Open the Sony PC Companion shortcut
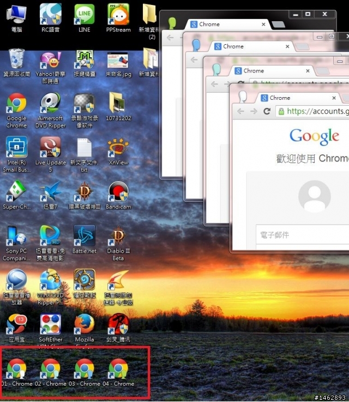 point(16,243)
